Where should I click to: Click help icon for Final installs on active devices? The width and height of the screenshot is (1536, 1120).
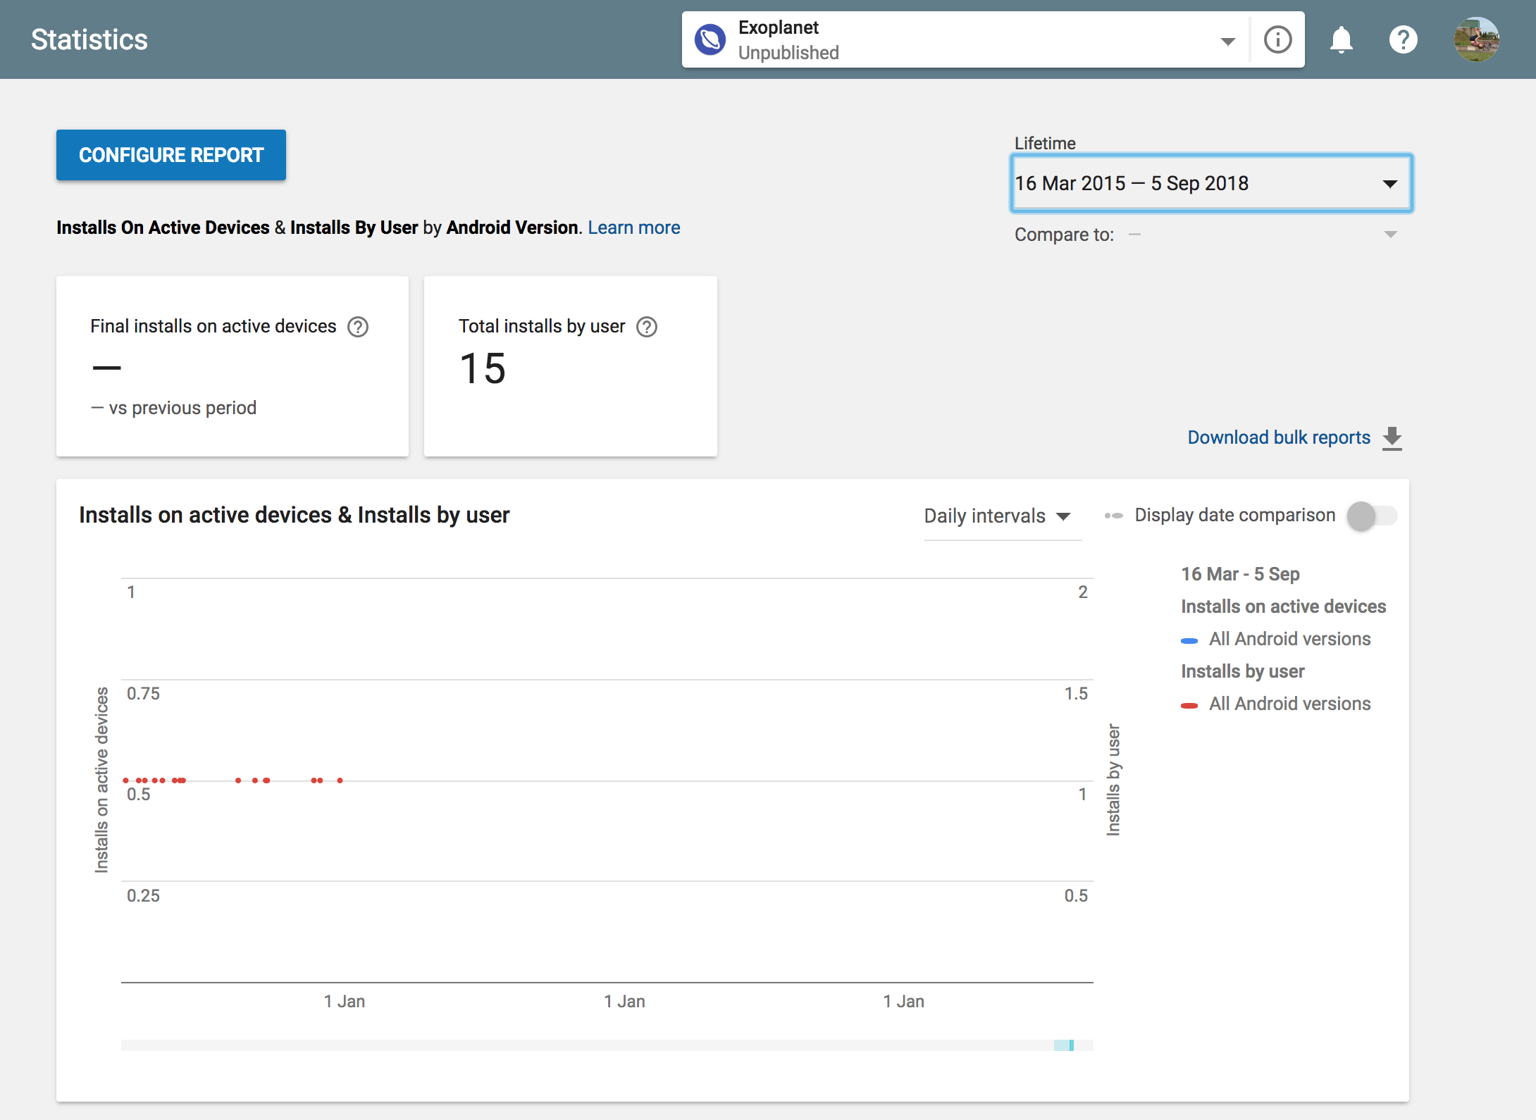pyautogui.click(x=358, y=327)
